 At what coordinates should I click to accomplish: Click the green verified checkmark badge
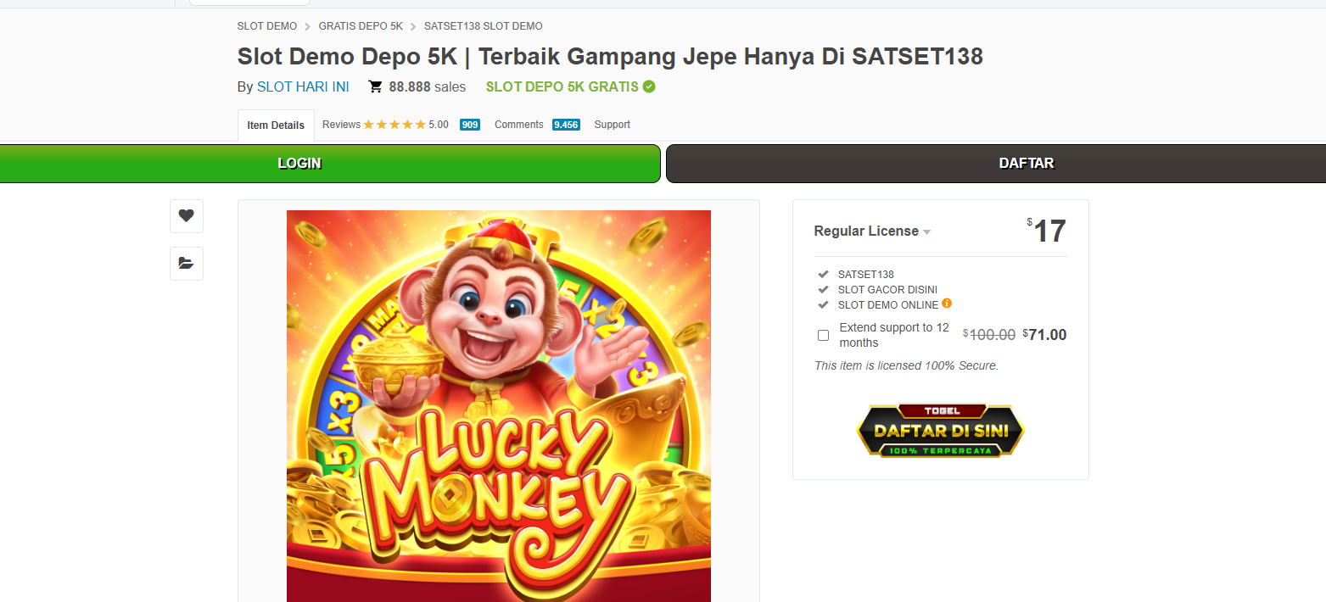[649, 86]
